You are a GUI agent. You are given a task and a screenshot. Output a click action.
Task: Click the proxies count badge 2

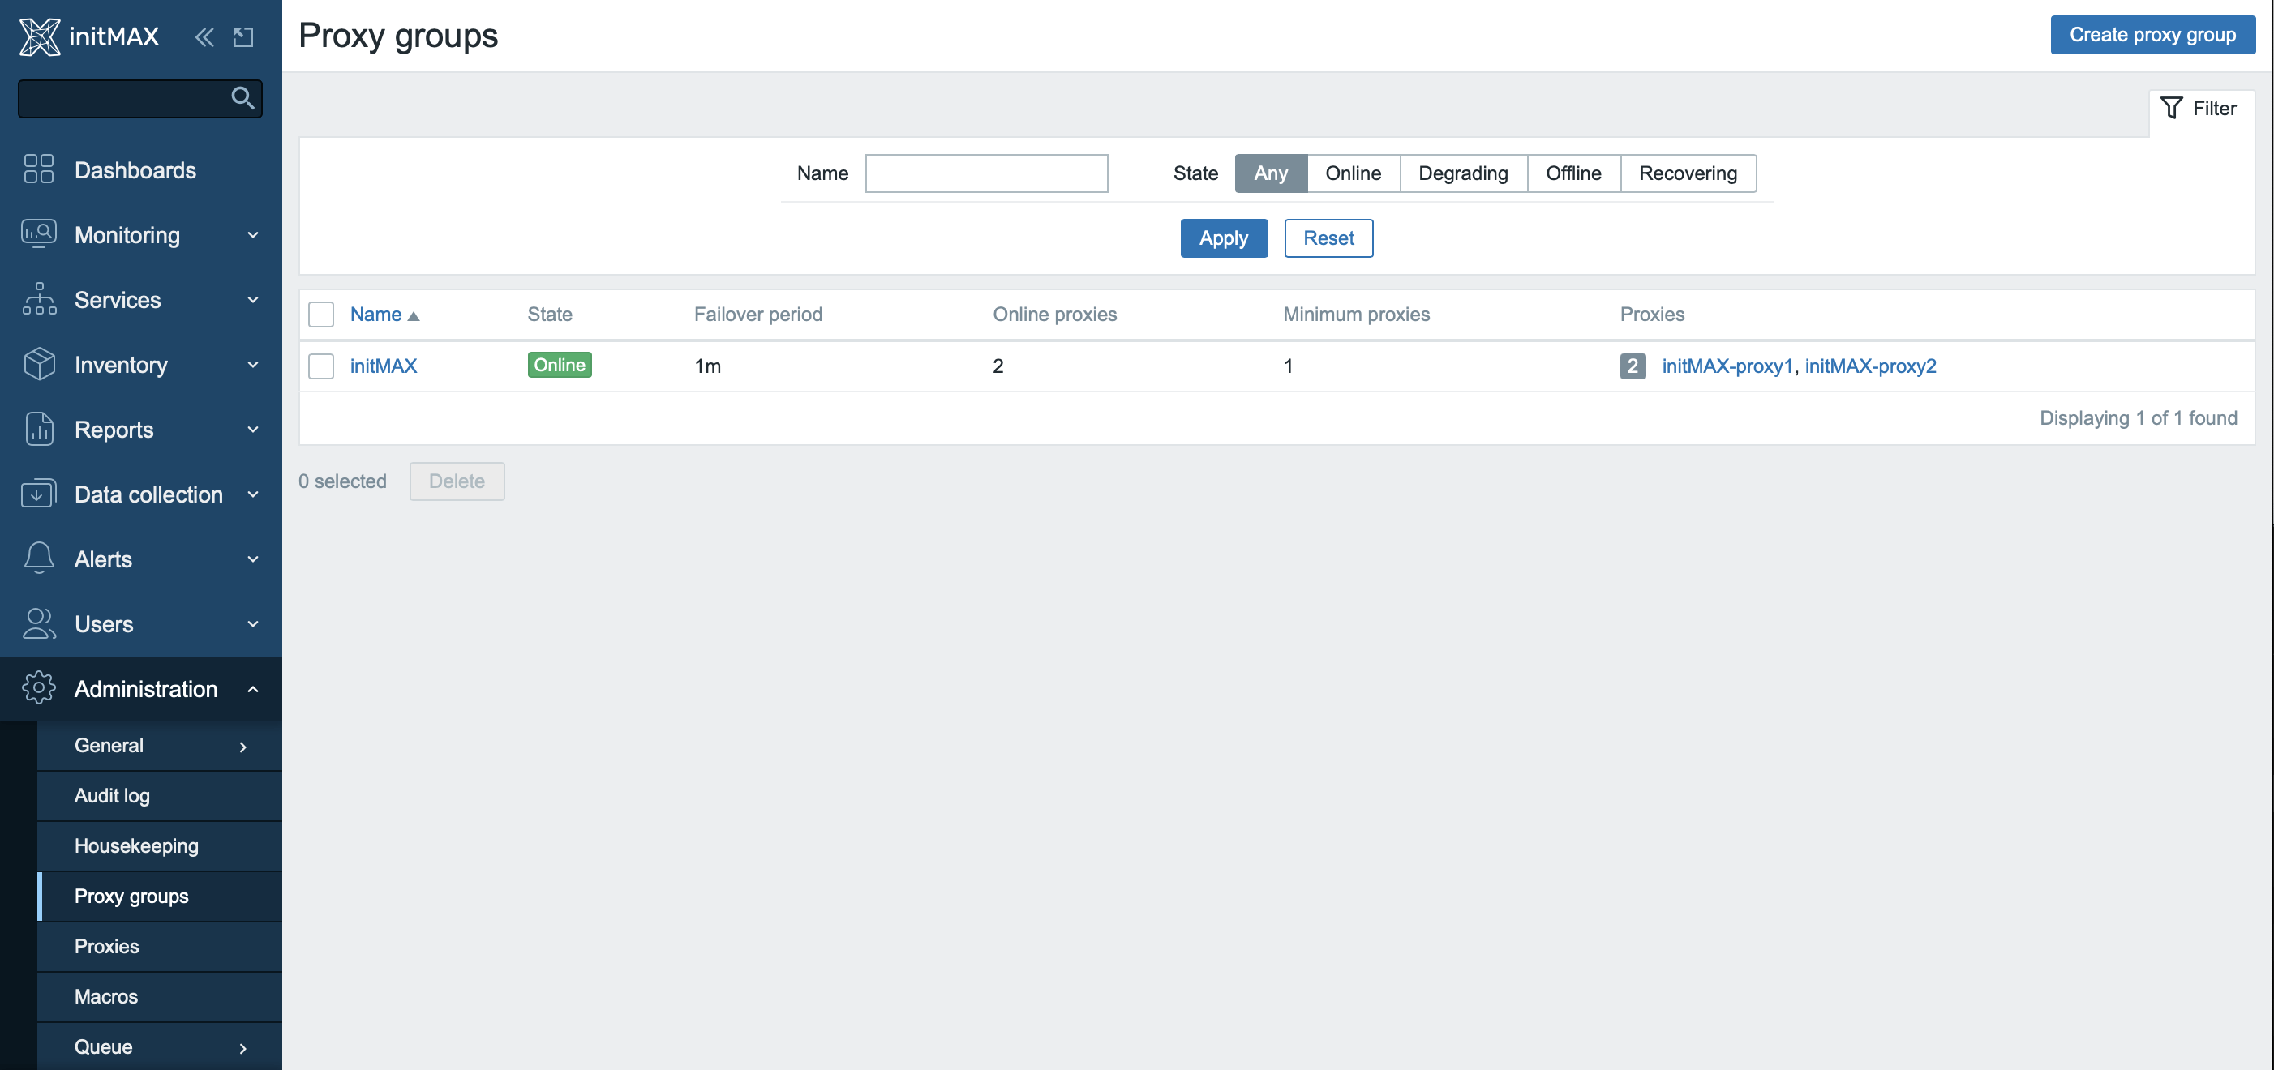click(1633, 366)
